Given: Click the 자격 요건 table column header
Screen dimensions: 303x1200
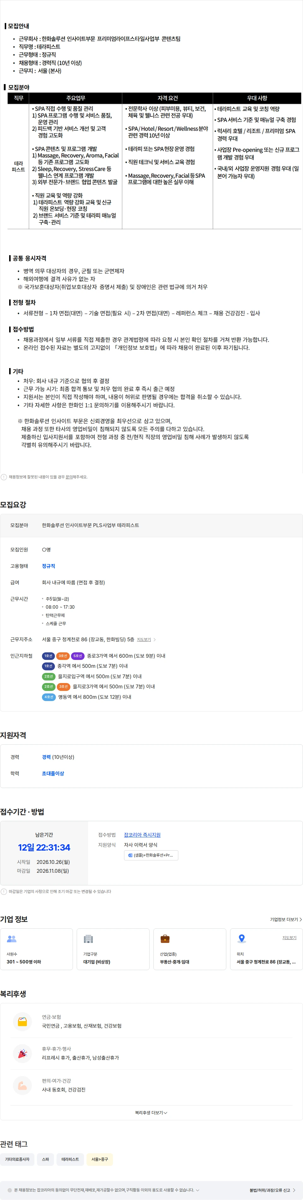Looking at the screenshot, I should coord(167,98).
